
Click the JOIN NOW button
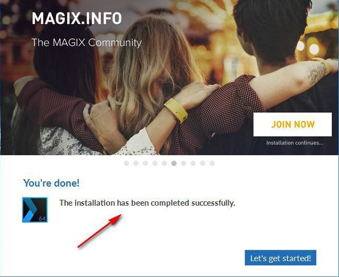293,124
